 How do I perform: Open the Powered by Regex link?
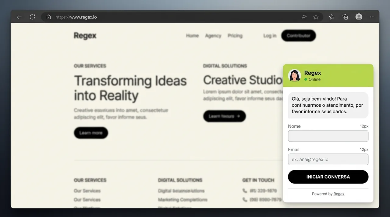339,194
